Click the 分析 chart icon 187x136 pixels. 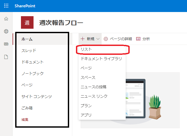point(138,39)
